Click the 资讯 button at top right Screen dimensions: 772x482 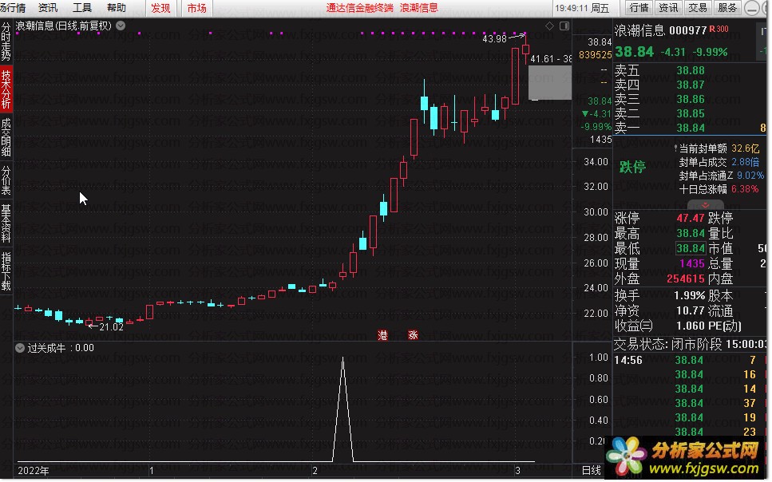point(668,8)
